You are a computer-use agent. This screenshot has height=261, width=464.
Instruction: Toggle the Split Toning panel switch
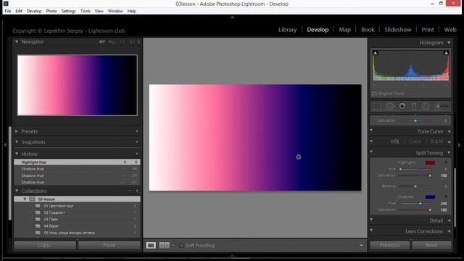[x=371, y=152]
